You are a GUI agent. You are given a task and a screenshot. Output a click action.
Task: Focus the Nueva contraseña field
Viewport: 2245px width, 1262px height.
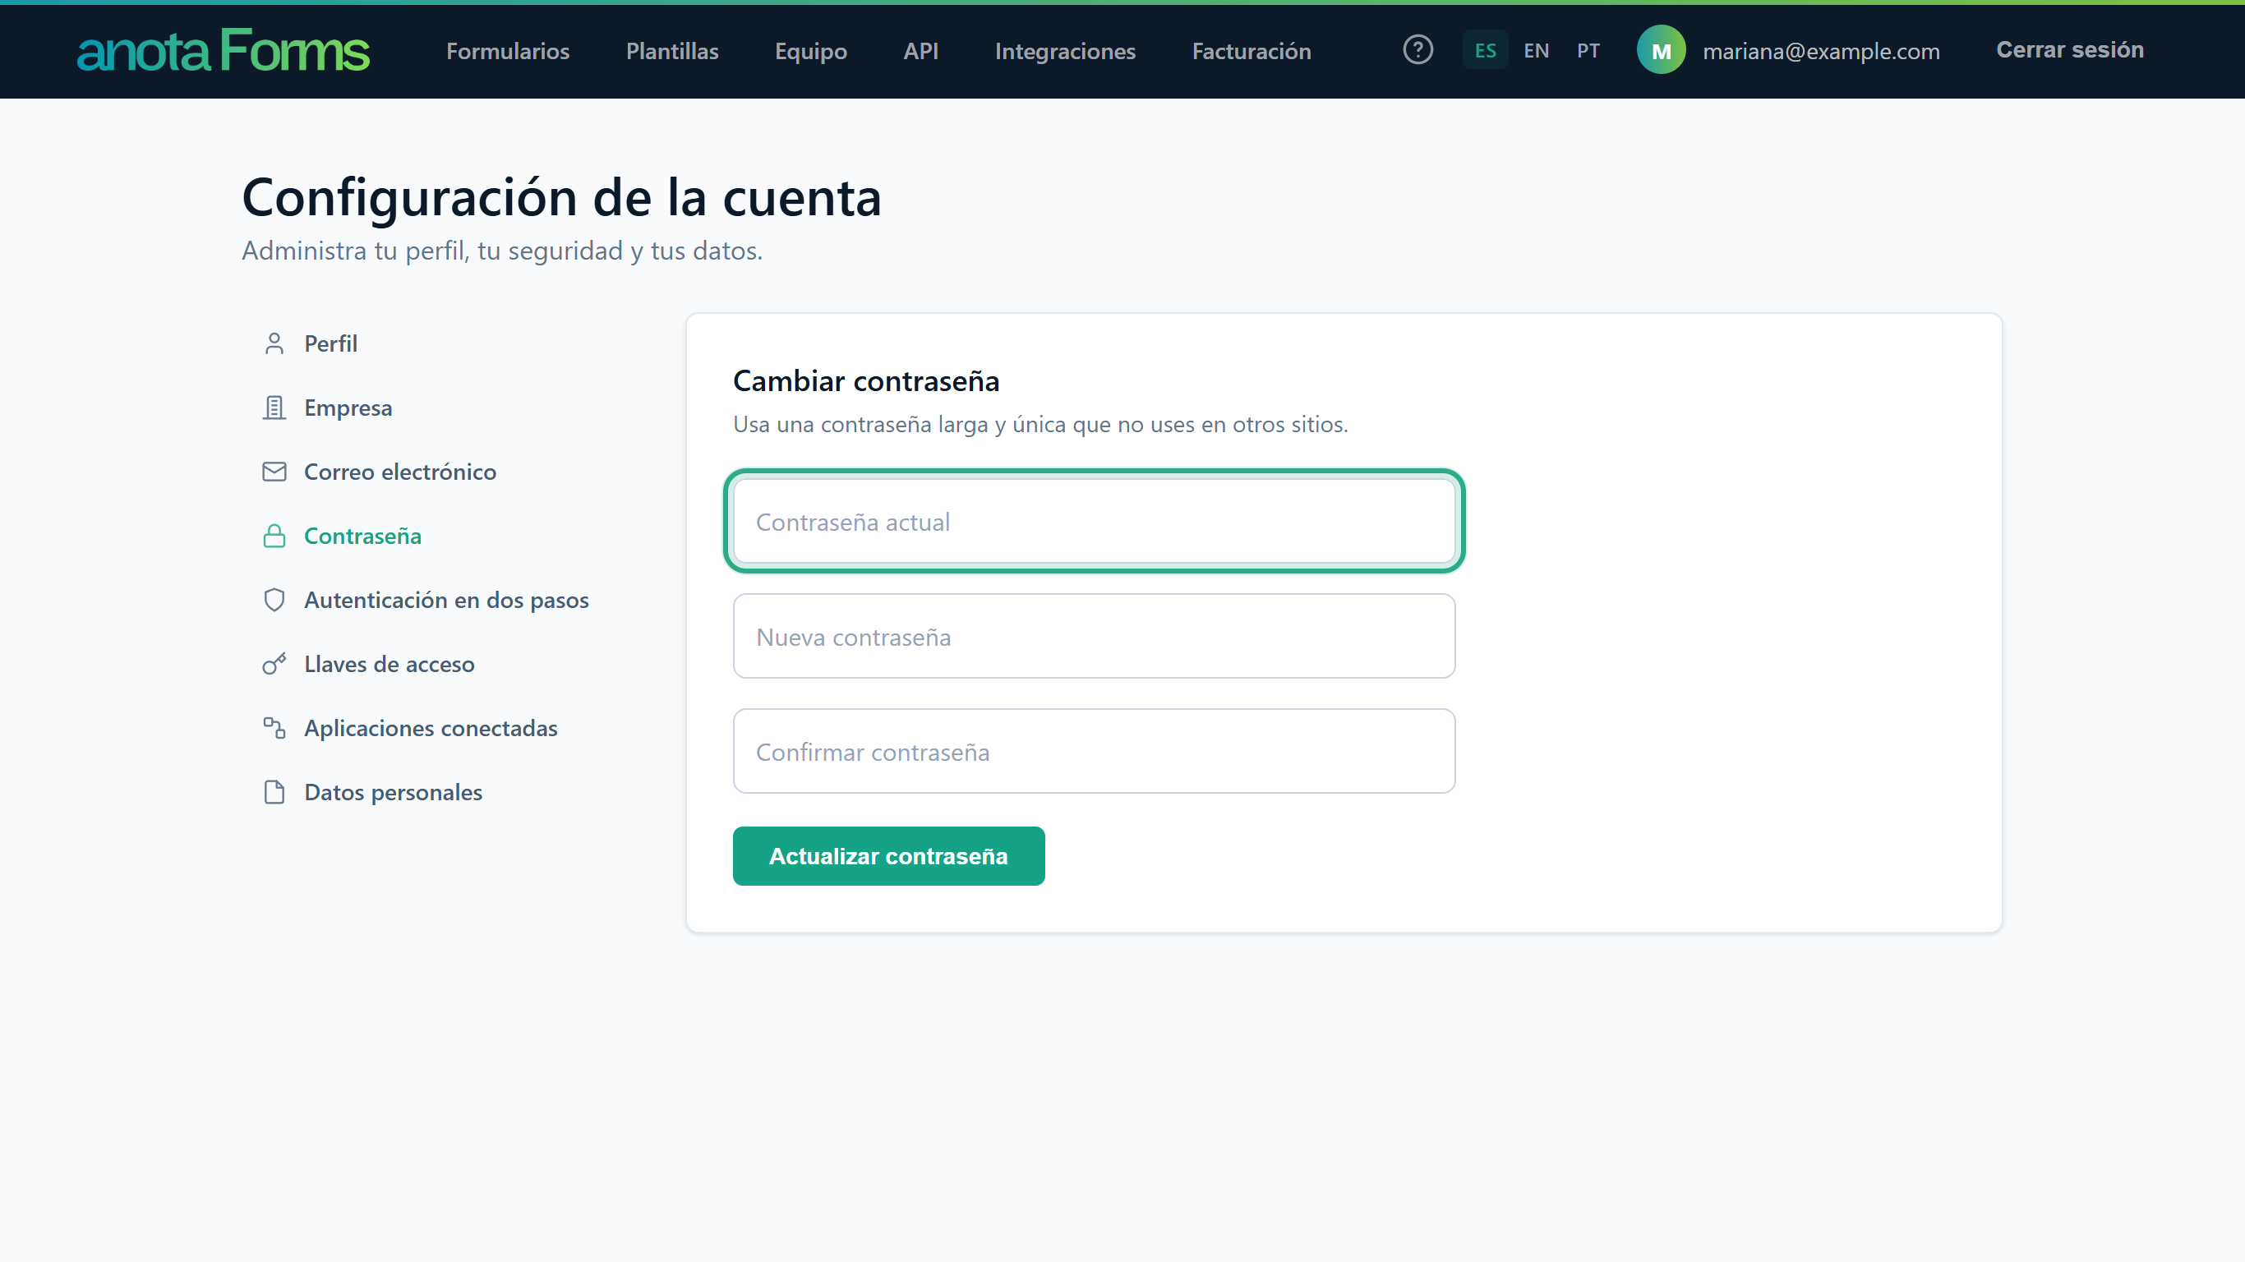(x=1094, y=636)
